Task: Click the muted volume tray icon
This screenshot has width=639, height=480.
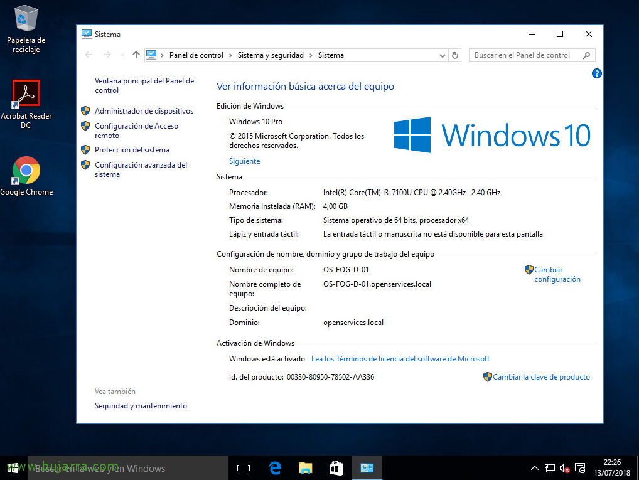Action: pyautogui.click(x=564, y=468)
